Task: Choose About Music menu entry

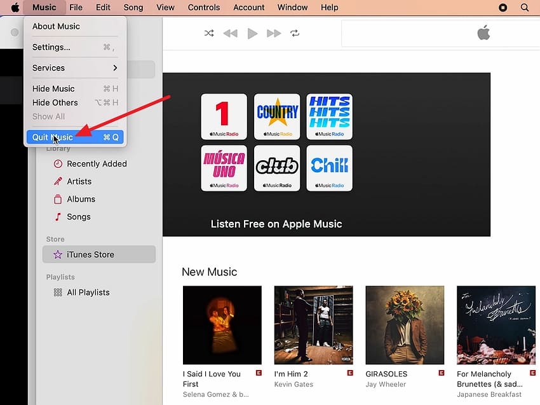Action: point(75,27)
